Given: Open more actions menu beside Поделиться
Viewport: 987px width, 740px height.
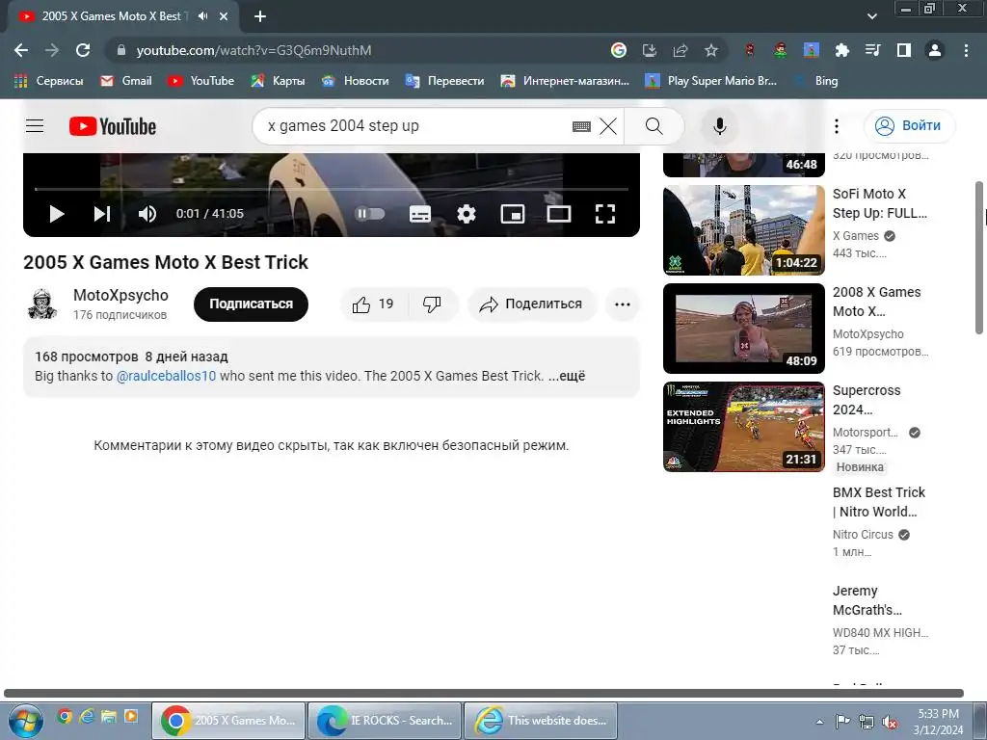Looking at the screenshot, I should pyautogui.click(x=623, y=304).
